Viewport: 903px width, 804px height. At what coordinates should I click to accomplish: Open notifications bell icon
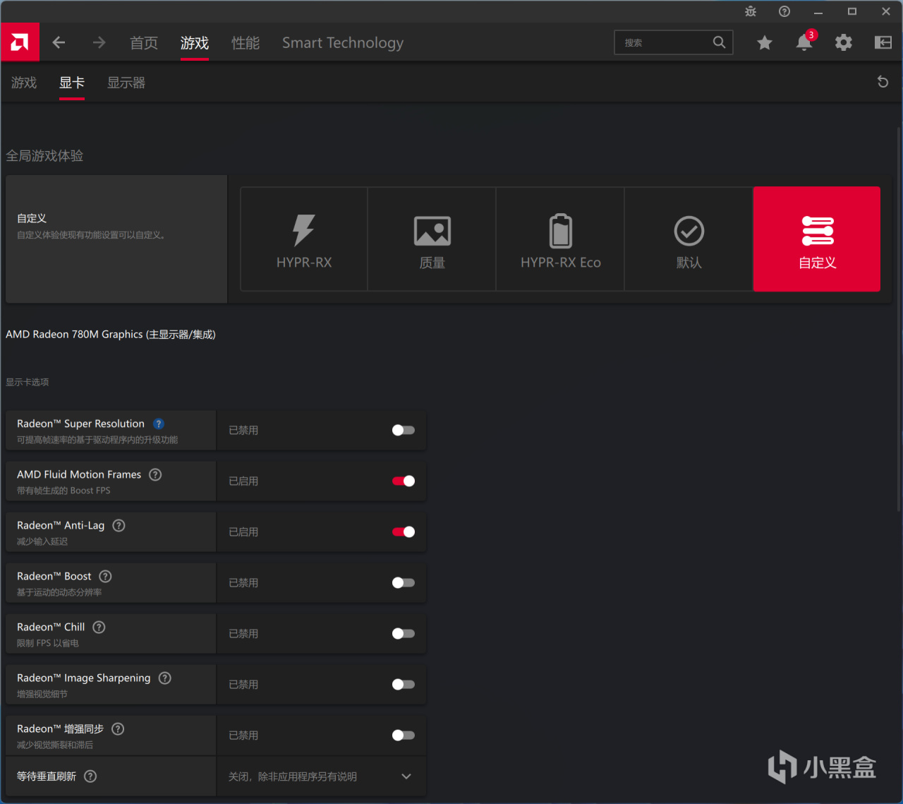804,42
